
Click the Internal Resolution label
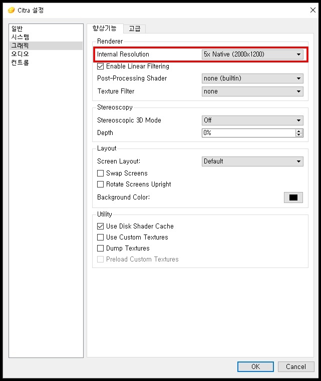coord(123,54)
